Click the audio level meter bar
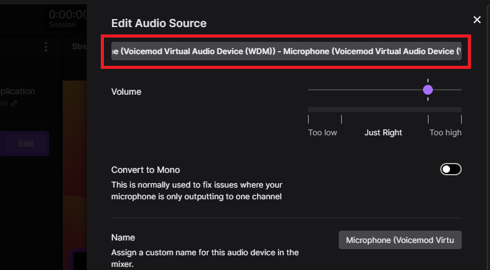Image resolution: width=490 pixels, height=270 pixels. 385,109
